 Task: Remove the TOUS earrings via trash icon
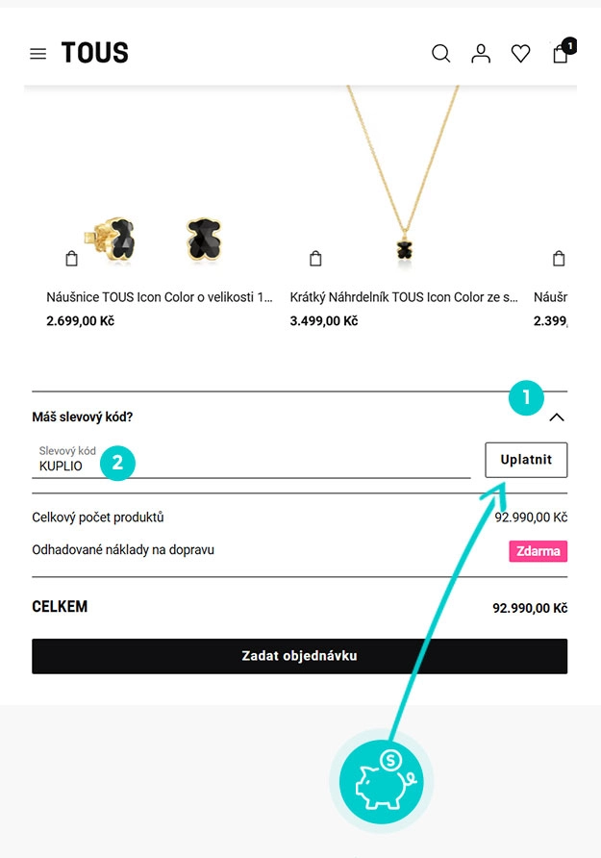click(x=71, y=258)
